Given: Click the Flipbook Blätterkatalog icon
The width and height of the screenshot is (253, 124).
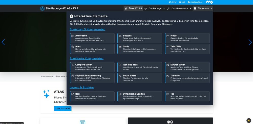Looking at the screenshot, I should click(73, 76).
